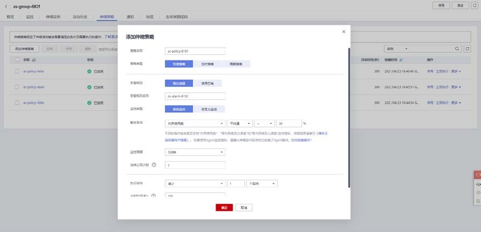Open the 名称 search filter dropdown
Screen dimensions: 481x232
click(397, 49)
